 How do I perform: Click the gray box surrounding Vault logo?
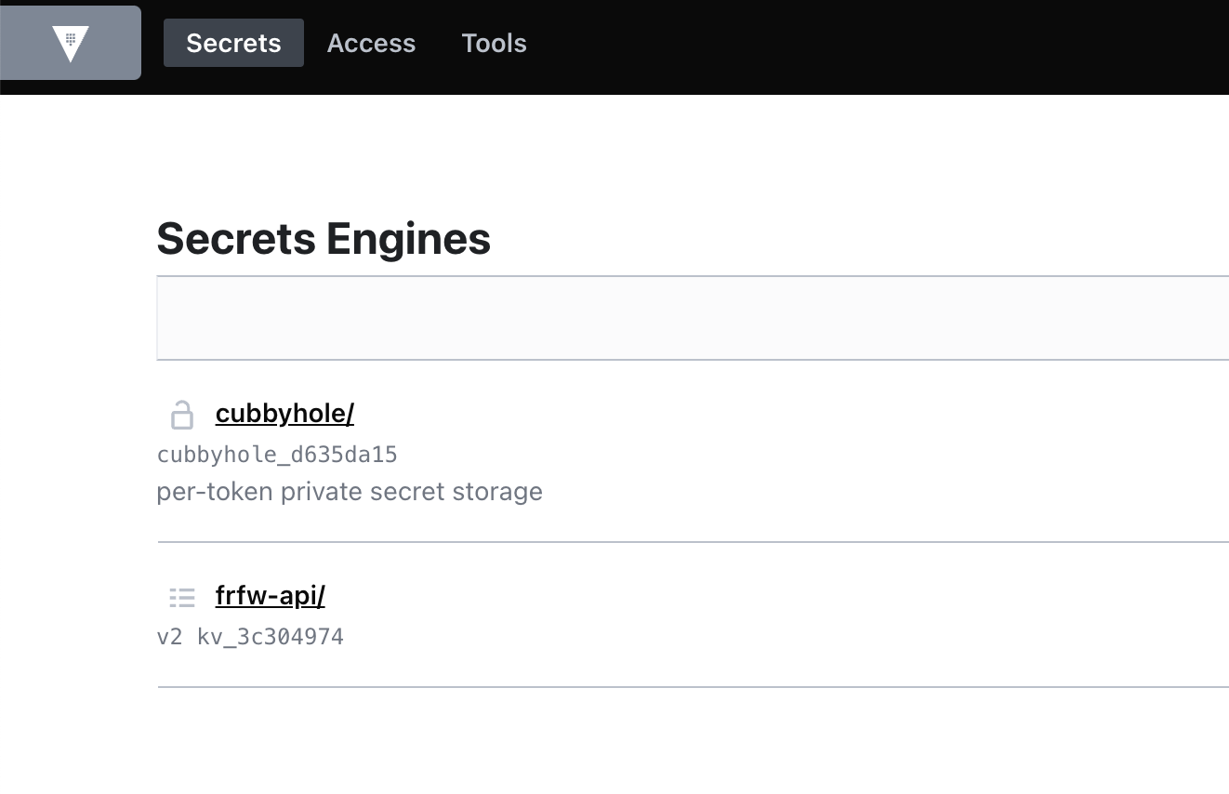(x=71, y=43)
